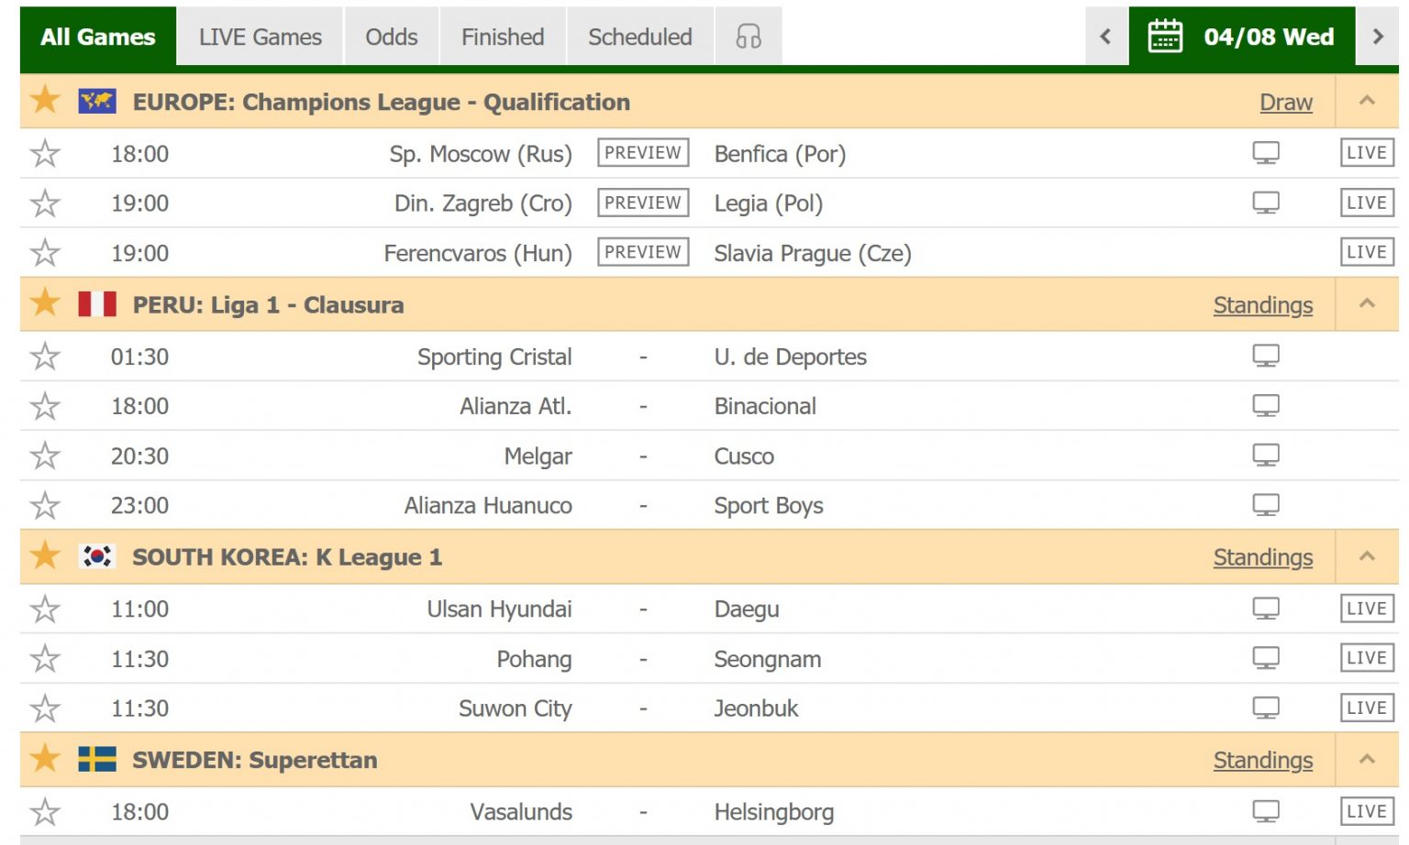Click LIVE badge for Suwon City match
Image resolution: width=1409 pixels, height=845 pixels.
click(x=1367, y=708)
